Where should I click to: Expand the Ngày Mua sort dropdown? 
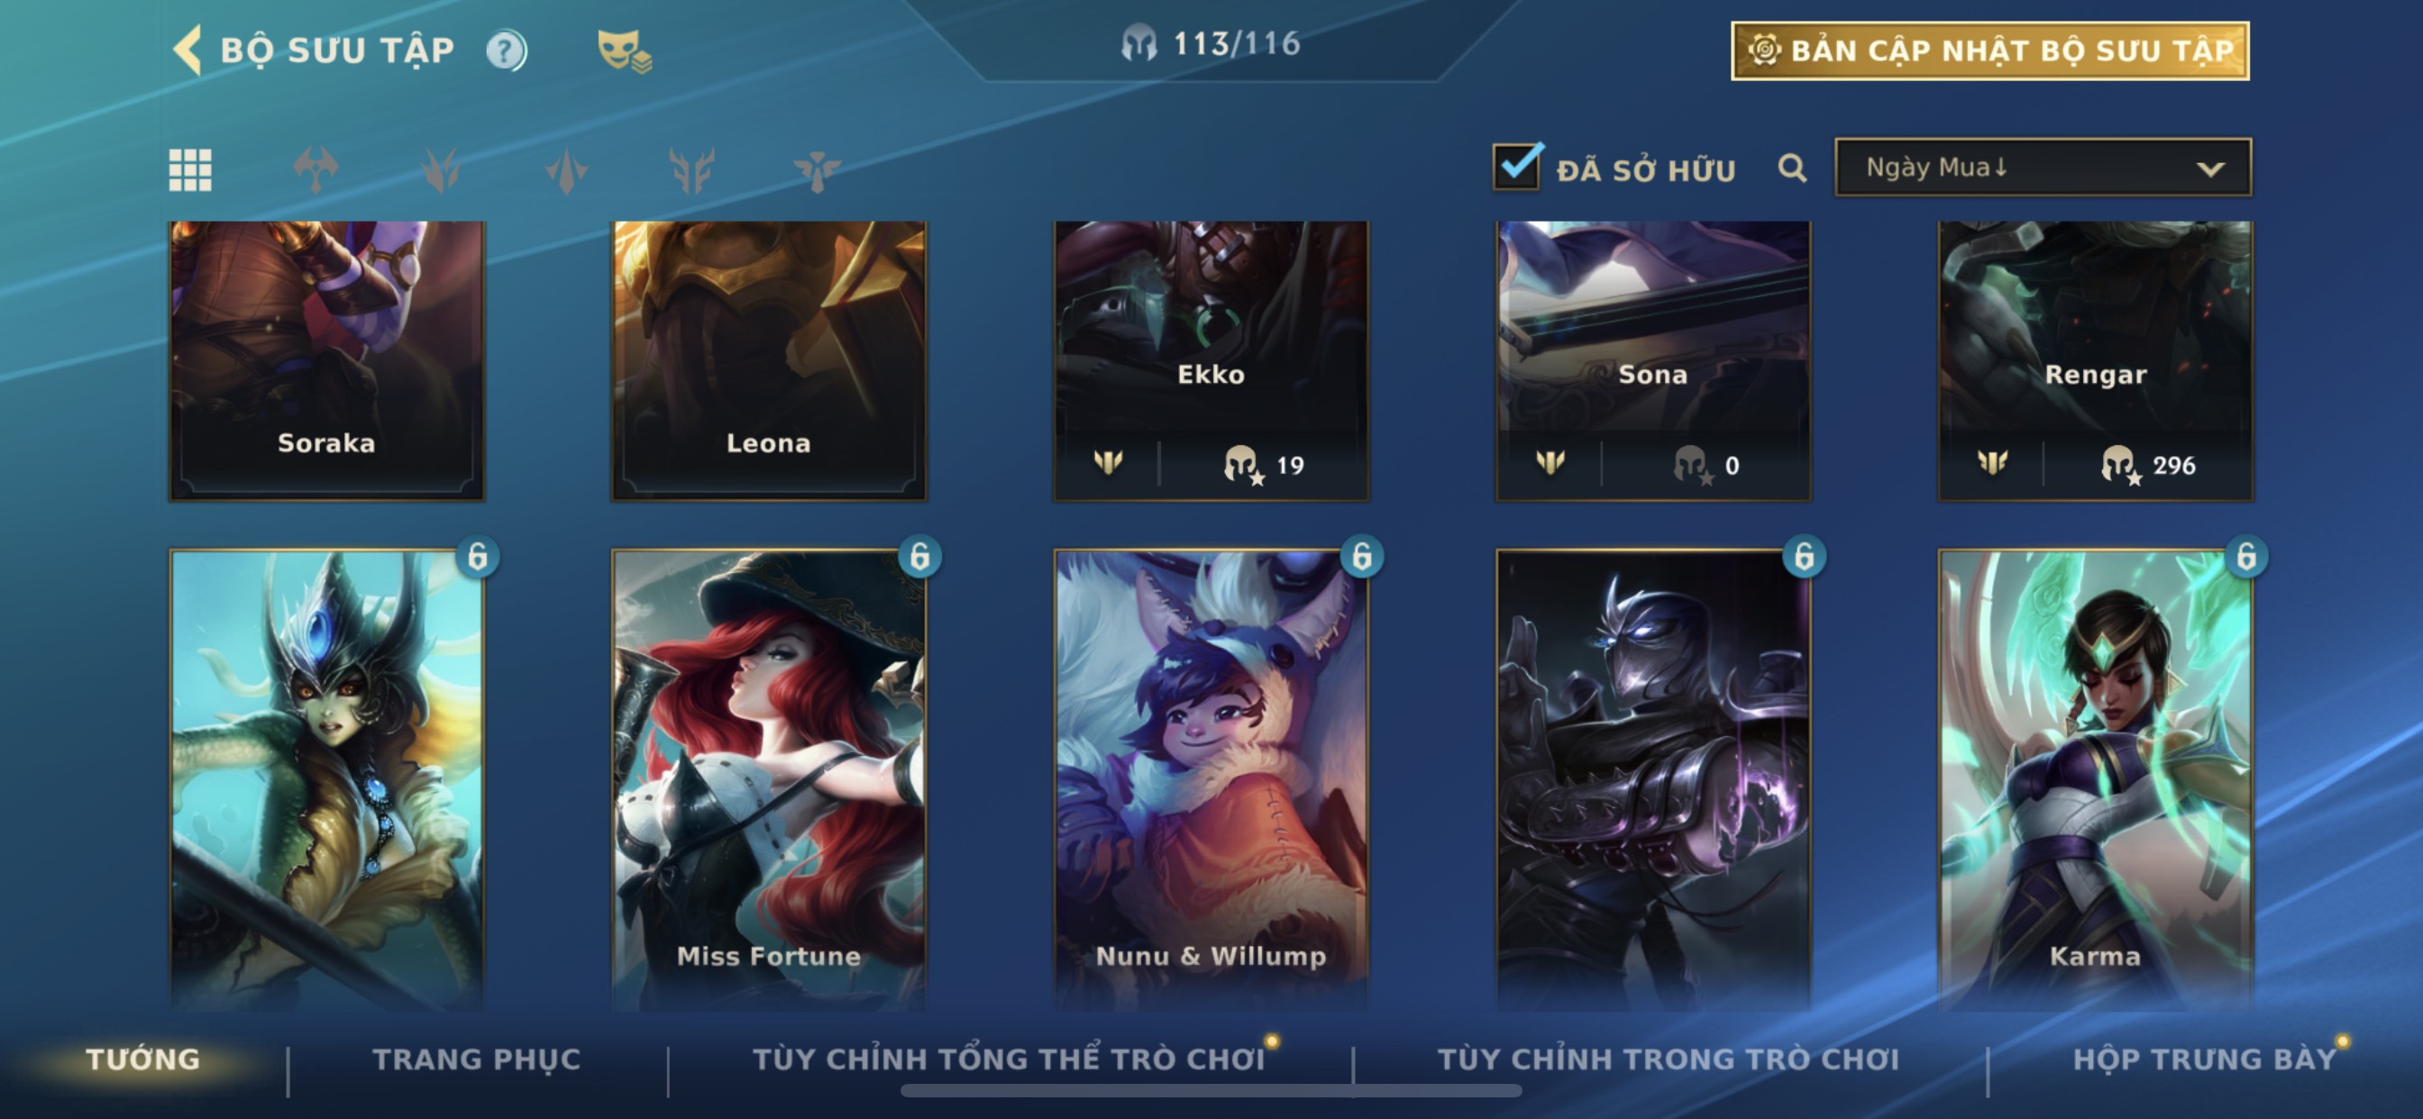tap(2042, 168)
